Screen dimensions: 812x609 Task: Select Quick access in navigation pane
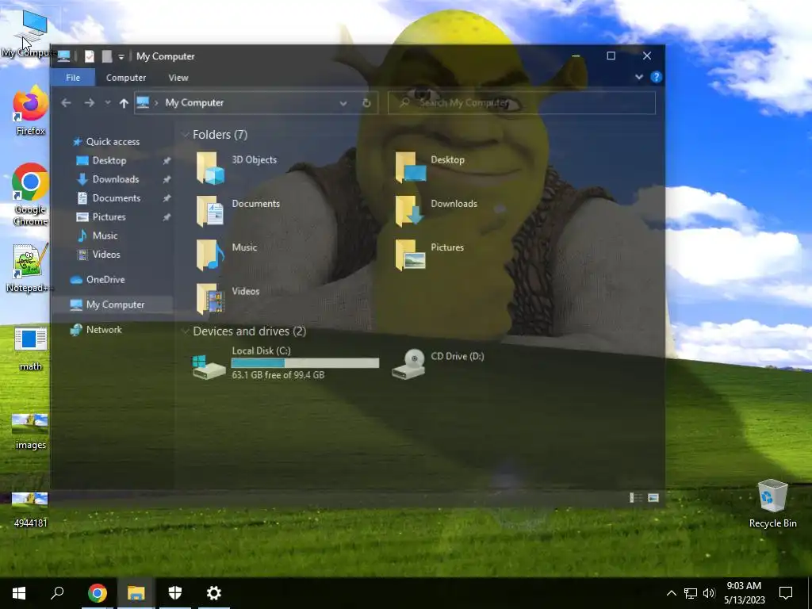click(x=113, y=141)
